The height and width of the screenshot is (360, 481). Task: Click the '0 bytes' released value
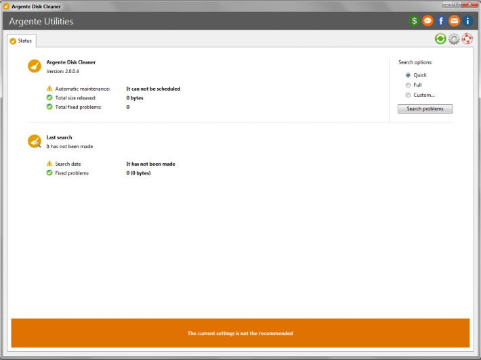coord(135,98)
